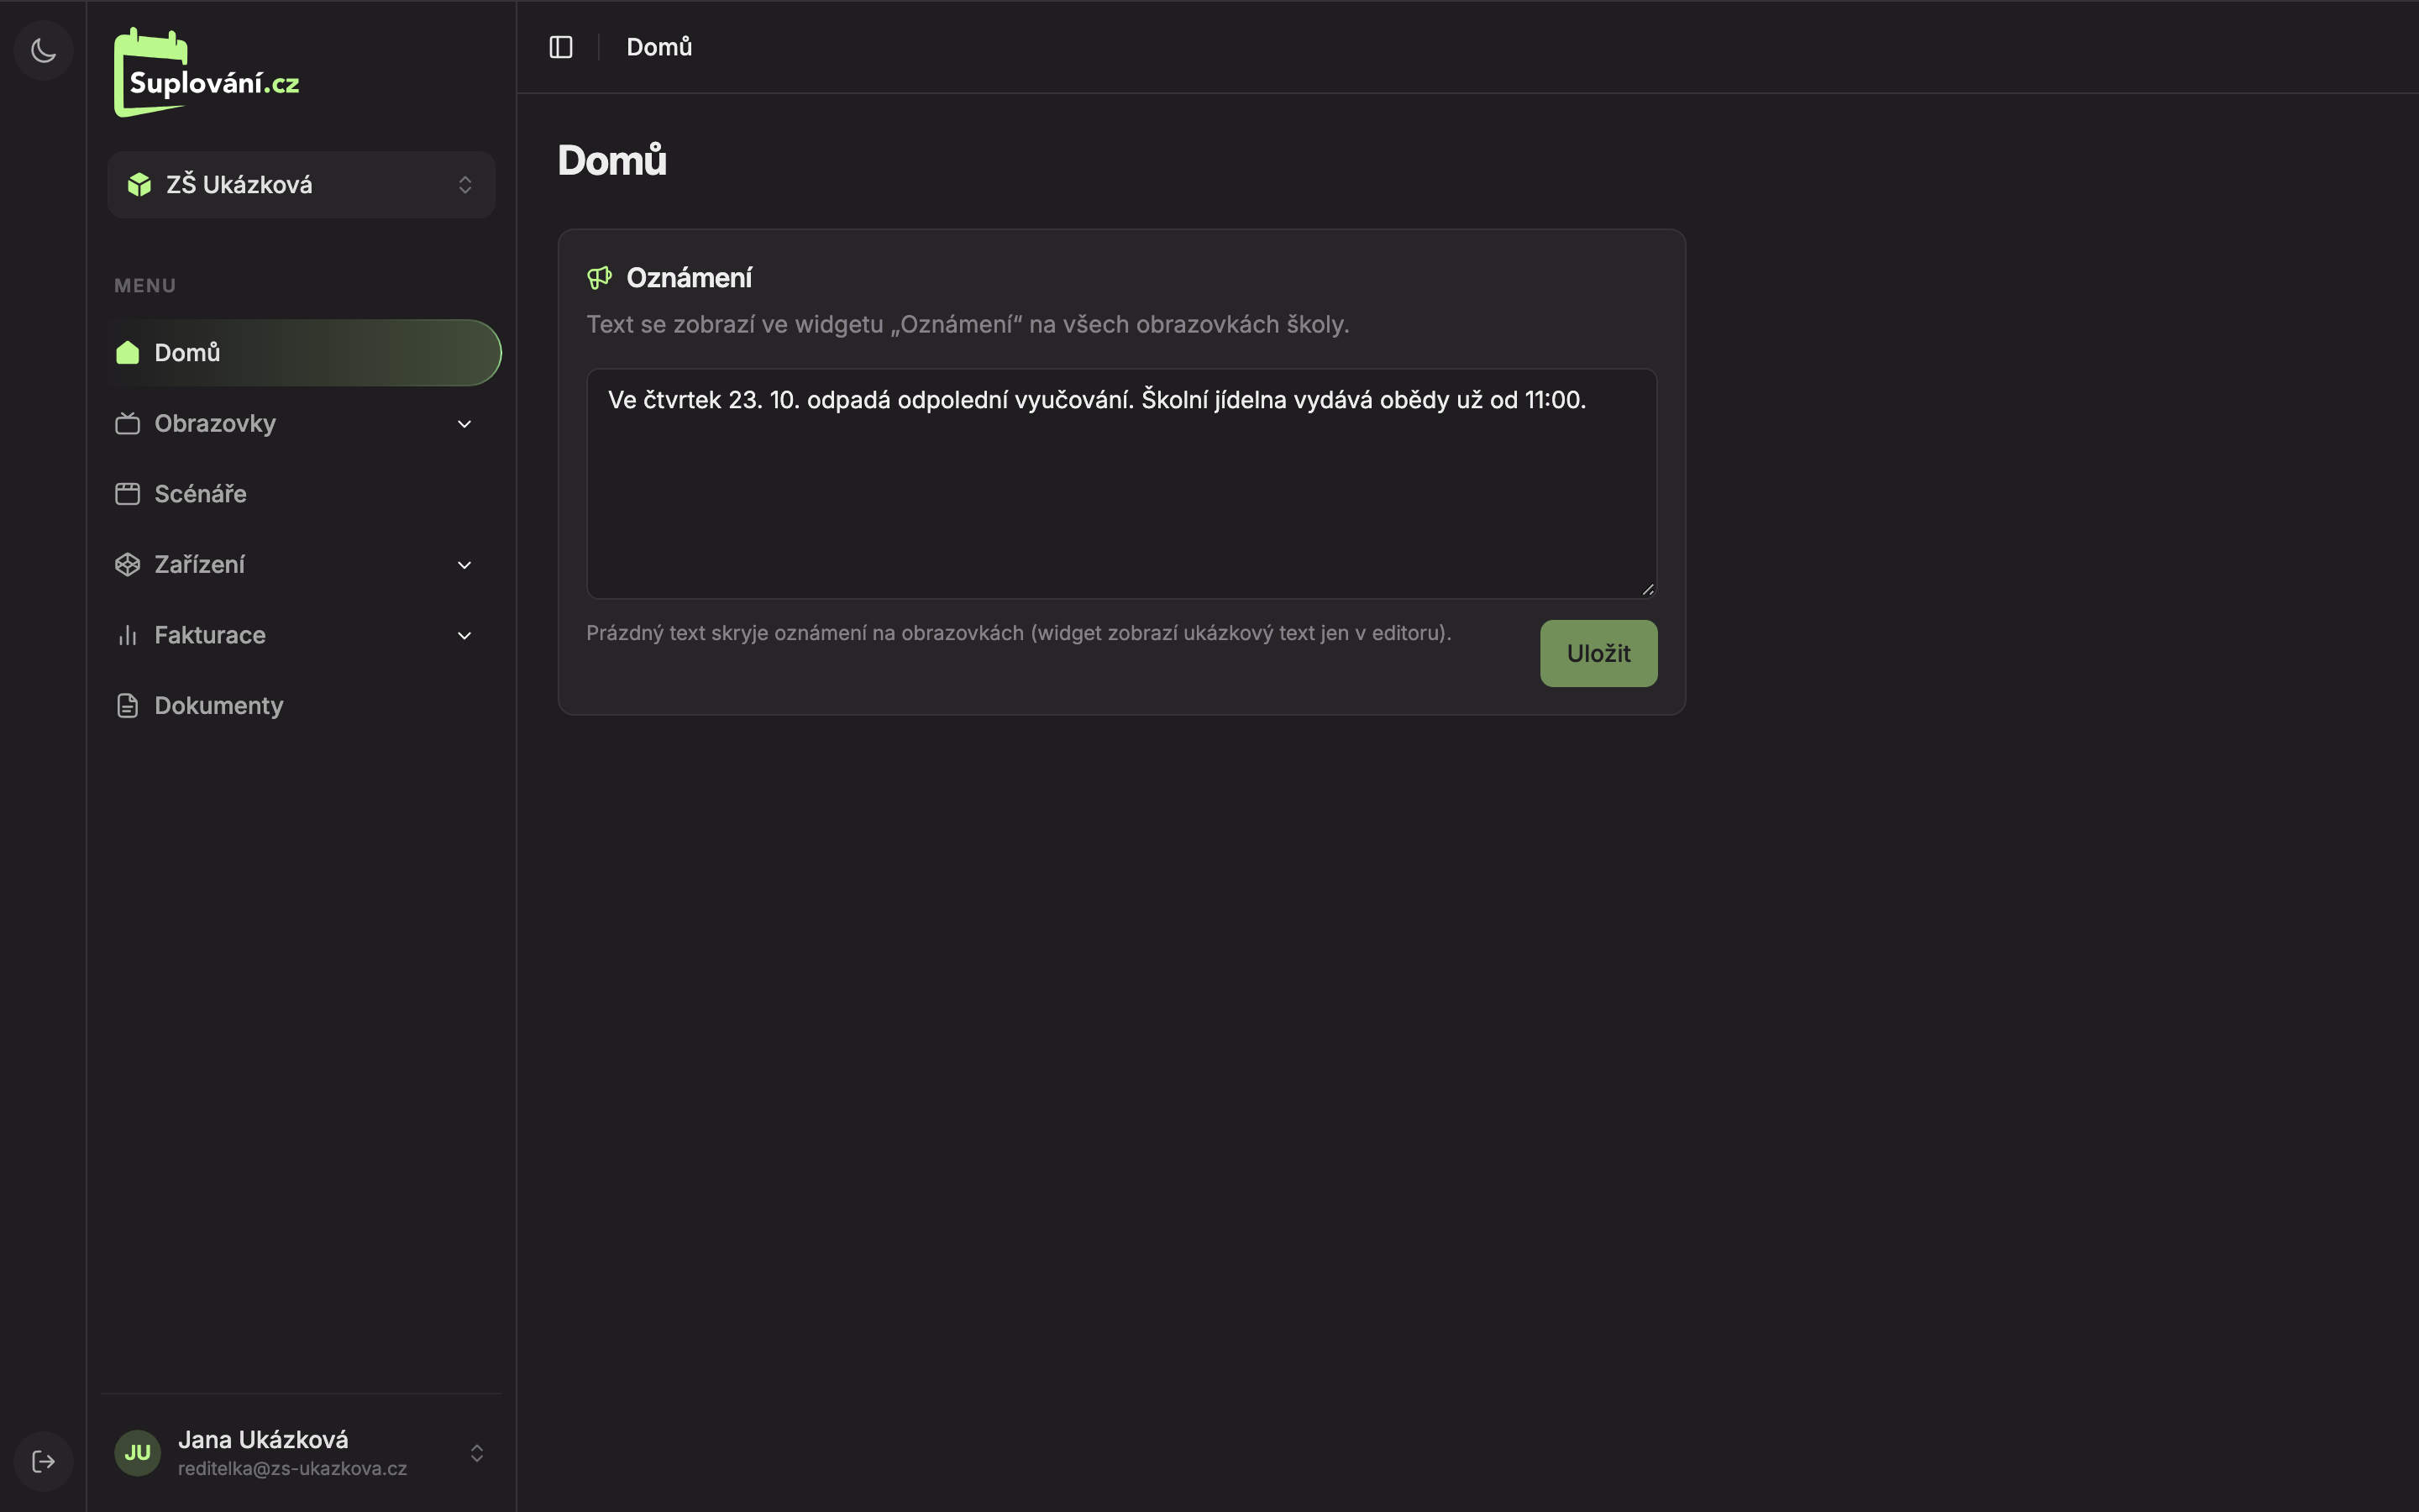Click the JU avatar
Screen dimensions: 2419x1512
(137, 1453)
